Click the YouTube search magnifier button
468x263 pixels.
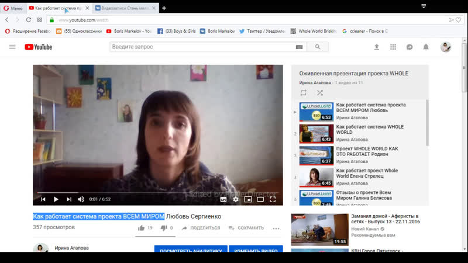pyautogui.click(x=318, y=47)
